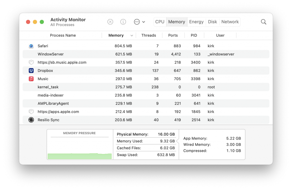The height and width of the screenshot is (190, 292).
Task: Open the chevron next to the ellipsis button
Action: 144,22
